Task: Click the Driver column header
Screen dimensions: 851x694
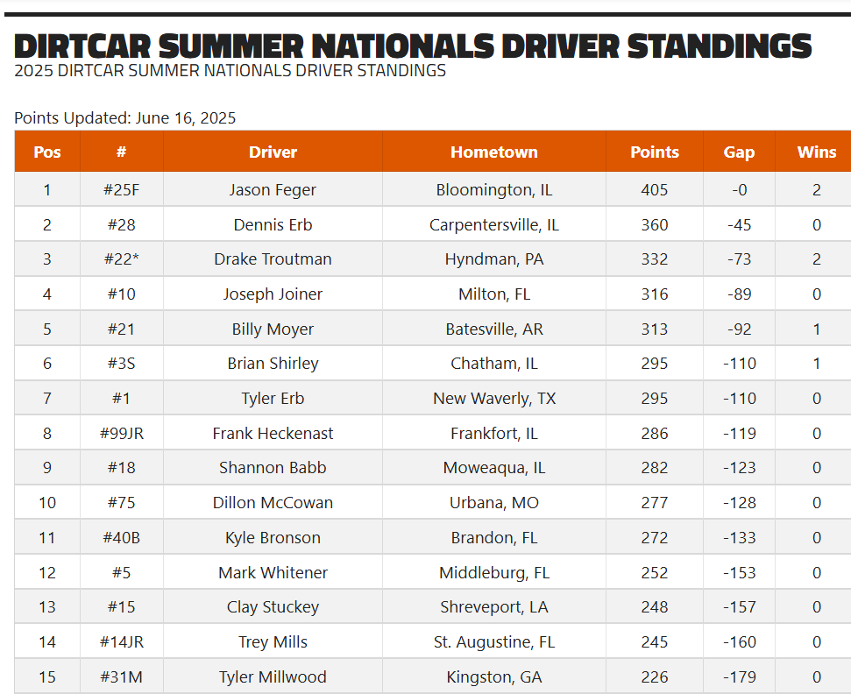Action: pos(273,152)
